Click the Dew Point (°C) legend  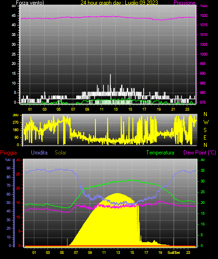pos(200,153)
